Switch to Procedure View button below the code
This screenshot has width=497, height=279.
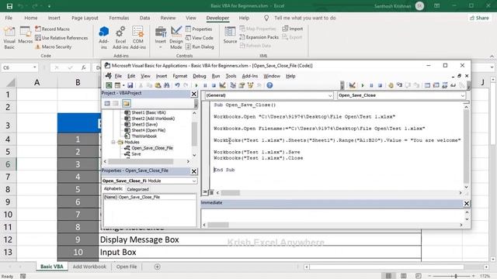tap(205, 192)
